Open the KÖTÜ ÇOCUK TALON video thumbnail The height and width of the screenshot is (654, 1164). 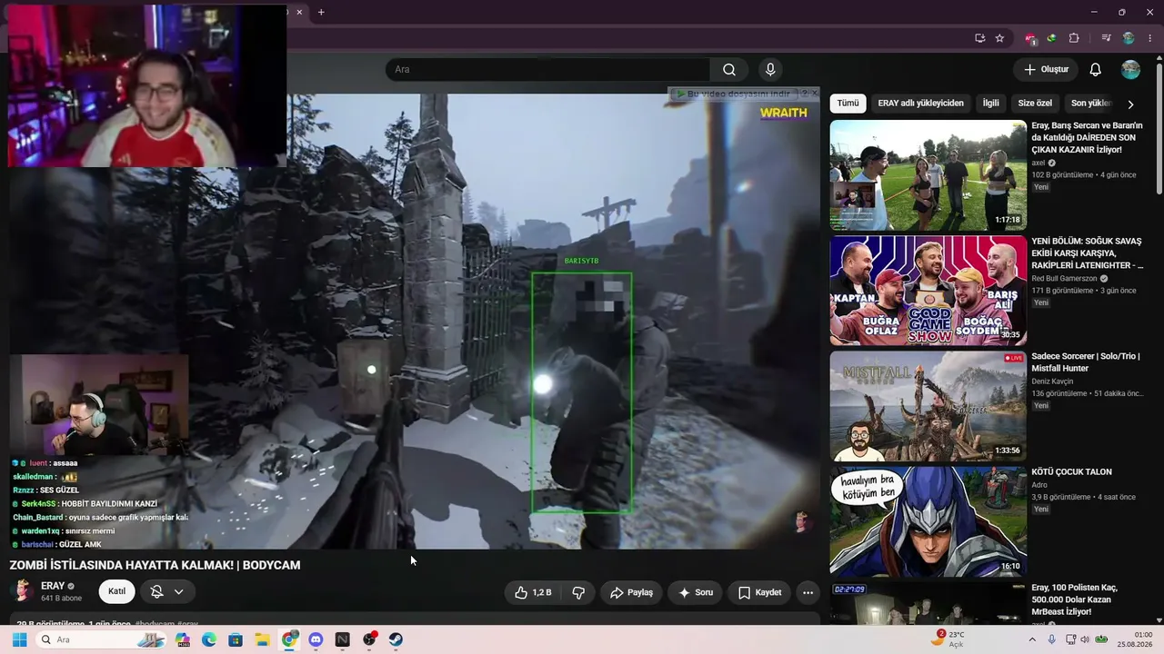928,521
